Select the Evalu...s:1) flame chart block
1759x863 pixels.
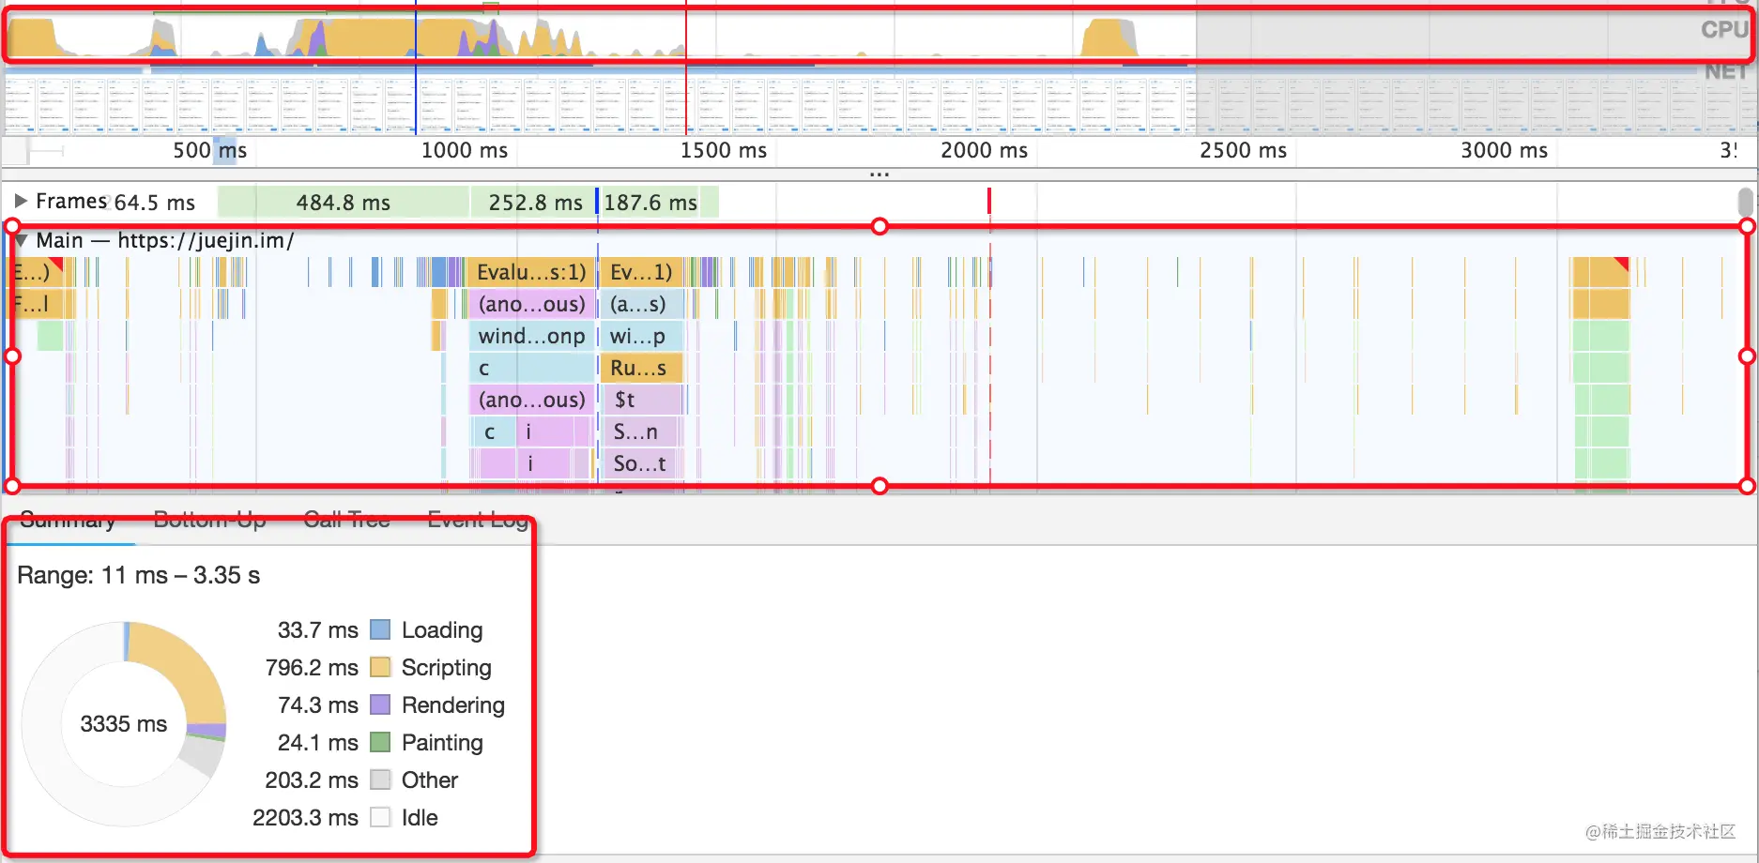(531, 272)
